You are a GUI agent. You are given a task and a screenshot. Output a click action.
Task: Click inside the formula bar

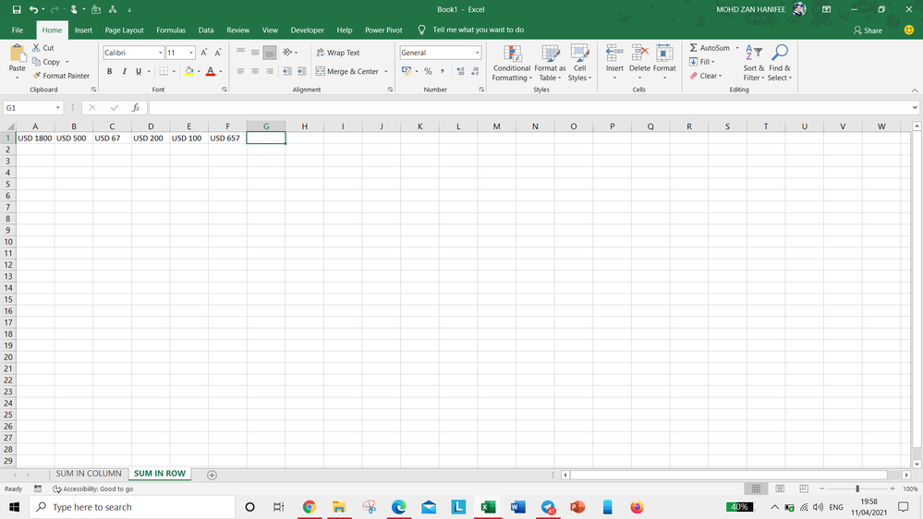pyautogui.click(x=528, y=108)
